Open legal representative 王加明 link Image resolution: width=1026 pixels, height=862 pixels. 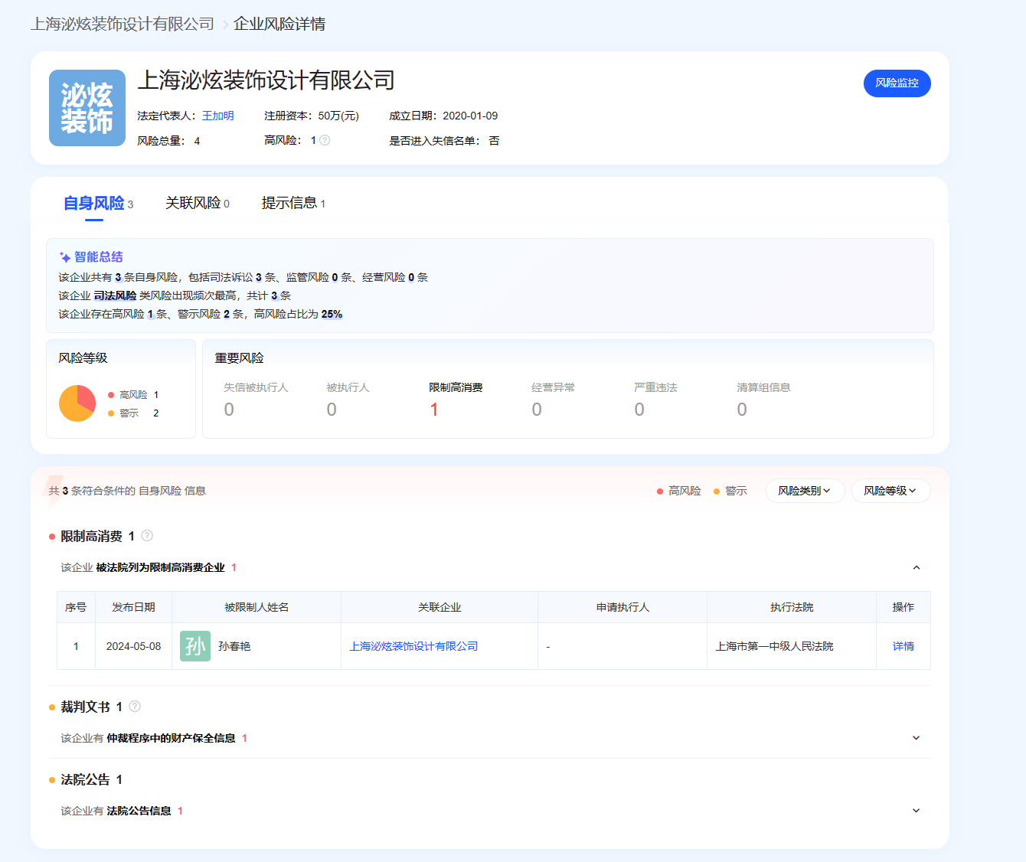(218, 116)
